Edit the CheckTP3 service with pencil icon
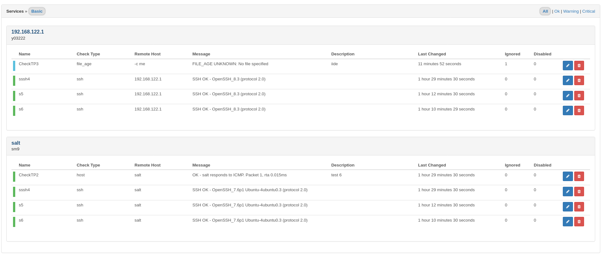605x258 pixels. 568,66
